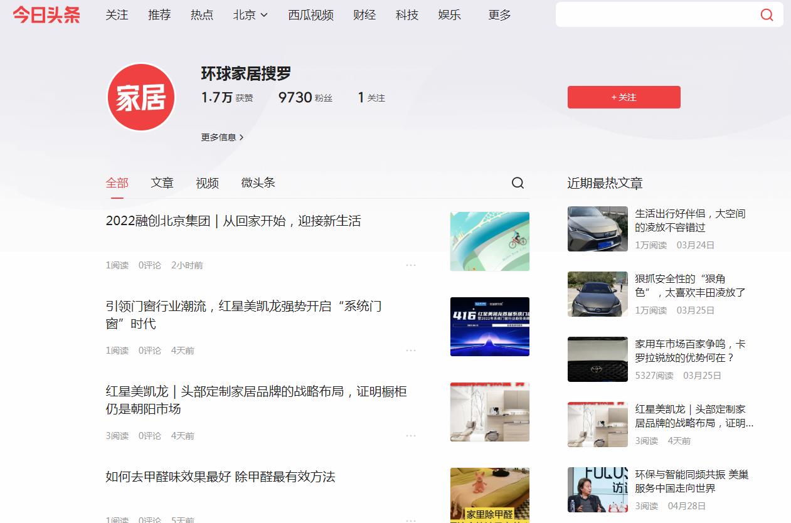Viewport: 791px width, 523px height.
Task: Open hot article 家用车市场百家争鸣
Action: pos(690,351)
